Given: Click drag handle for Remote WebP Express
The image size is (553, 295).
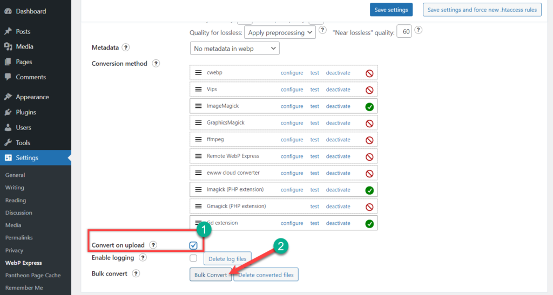Looking at the screenshot, I should click(x=199, y=156).
